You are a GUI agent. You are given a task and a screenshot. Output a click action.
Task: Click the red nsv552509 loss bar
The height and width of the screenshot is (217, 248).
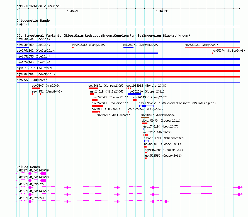click(97, 106)
